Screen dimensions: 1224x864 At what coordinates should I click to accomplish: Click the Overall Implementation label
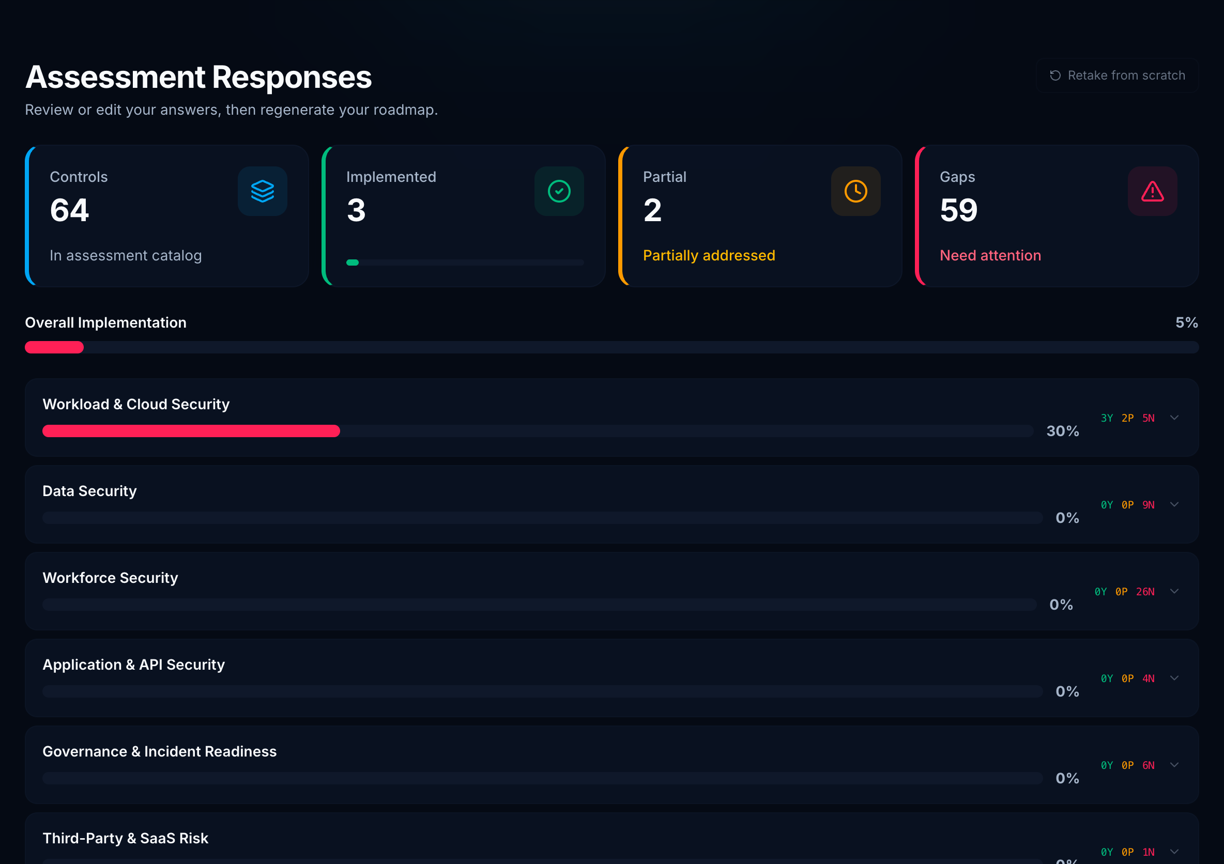point(105,322)
